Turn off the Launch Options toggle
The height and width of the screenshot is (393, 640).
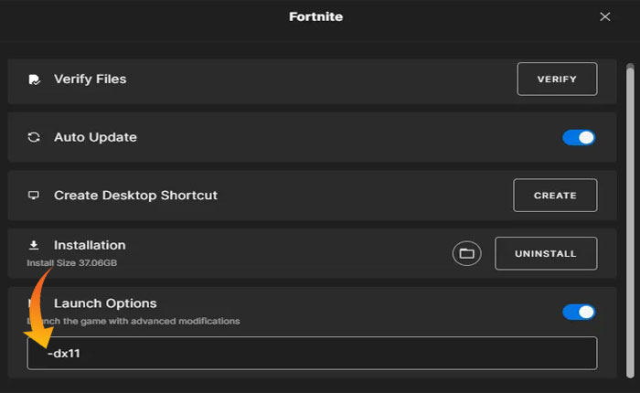point(578,312)
